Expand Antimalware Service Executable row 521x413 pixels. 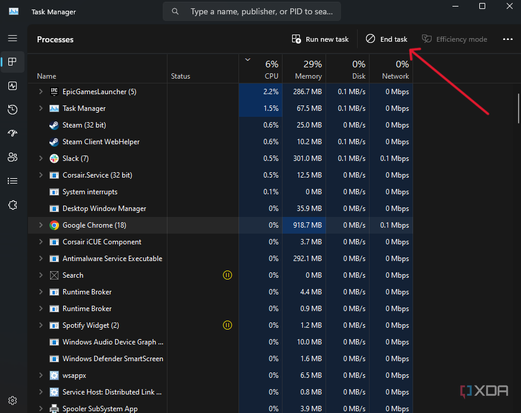pyautogui.click(x=41, y=259)
